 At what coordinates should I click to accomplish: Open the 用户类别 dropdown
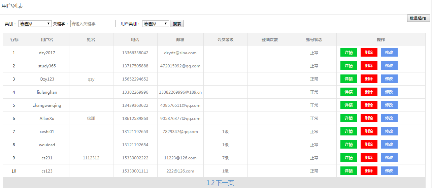coord(156,24)
